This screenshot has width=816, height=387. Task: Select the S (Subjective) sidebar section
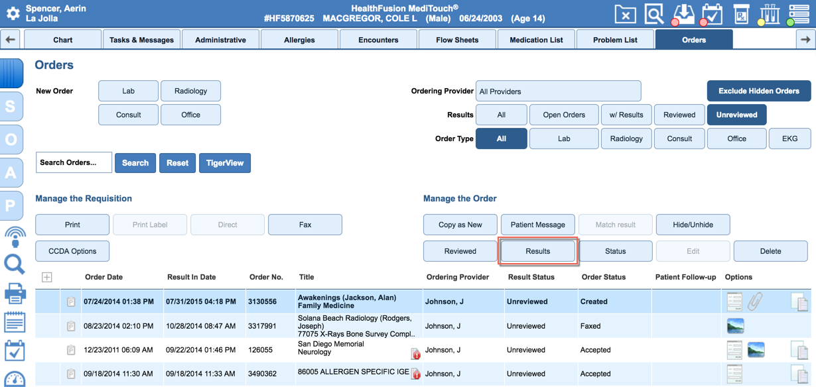coord(12,107)
